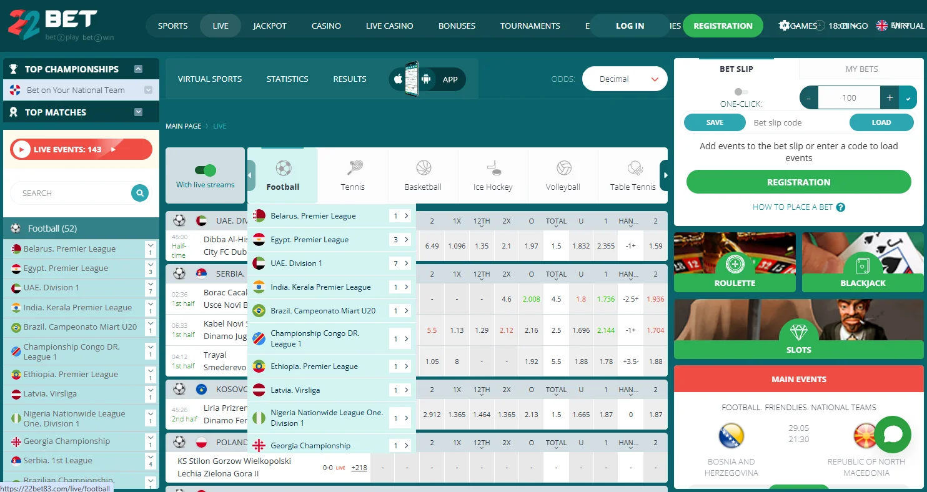This screenshot has height=492, width=927.
Task: Click the Load bet slip button
Action: point(881,122)
